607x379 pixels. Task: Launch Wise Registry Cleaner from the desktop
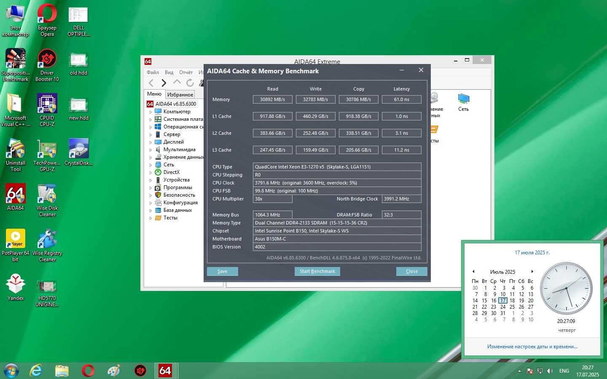coord(47,246)
